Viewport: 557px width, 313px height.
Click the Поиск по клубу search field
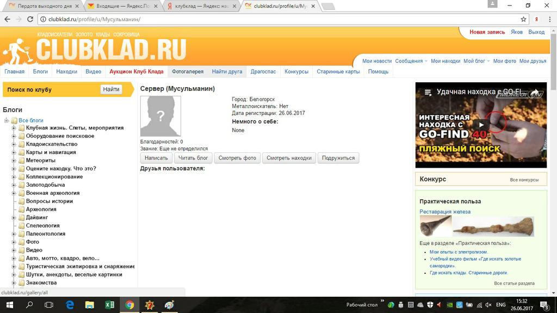point(52,89)
